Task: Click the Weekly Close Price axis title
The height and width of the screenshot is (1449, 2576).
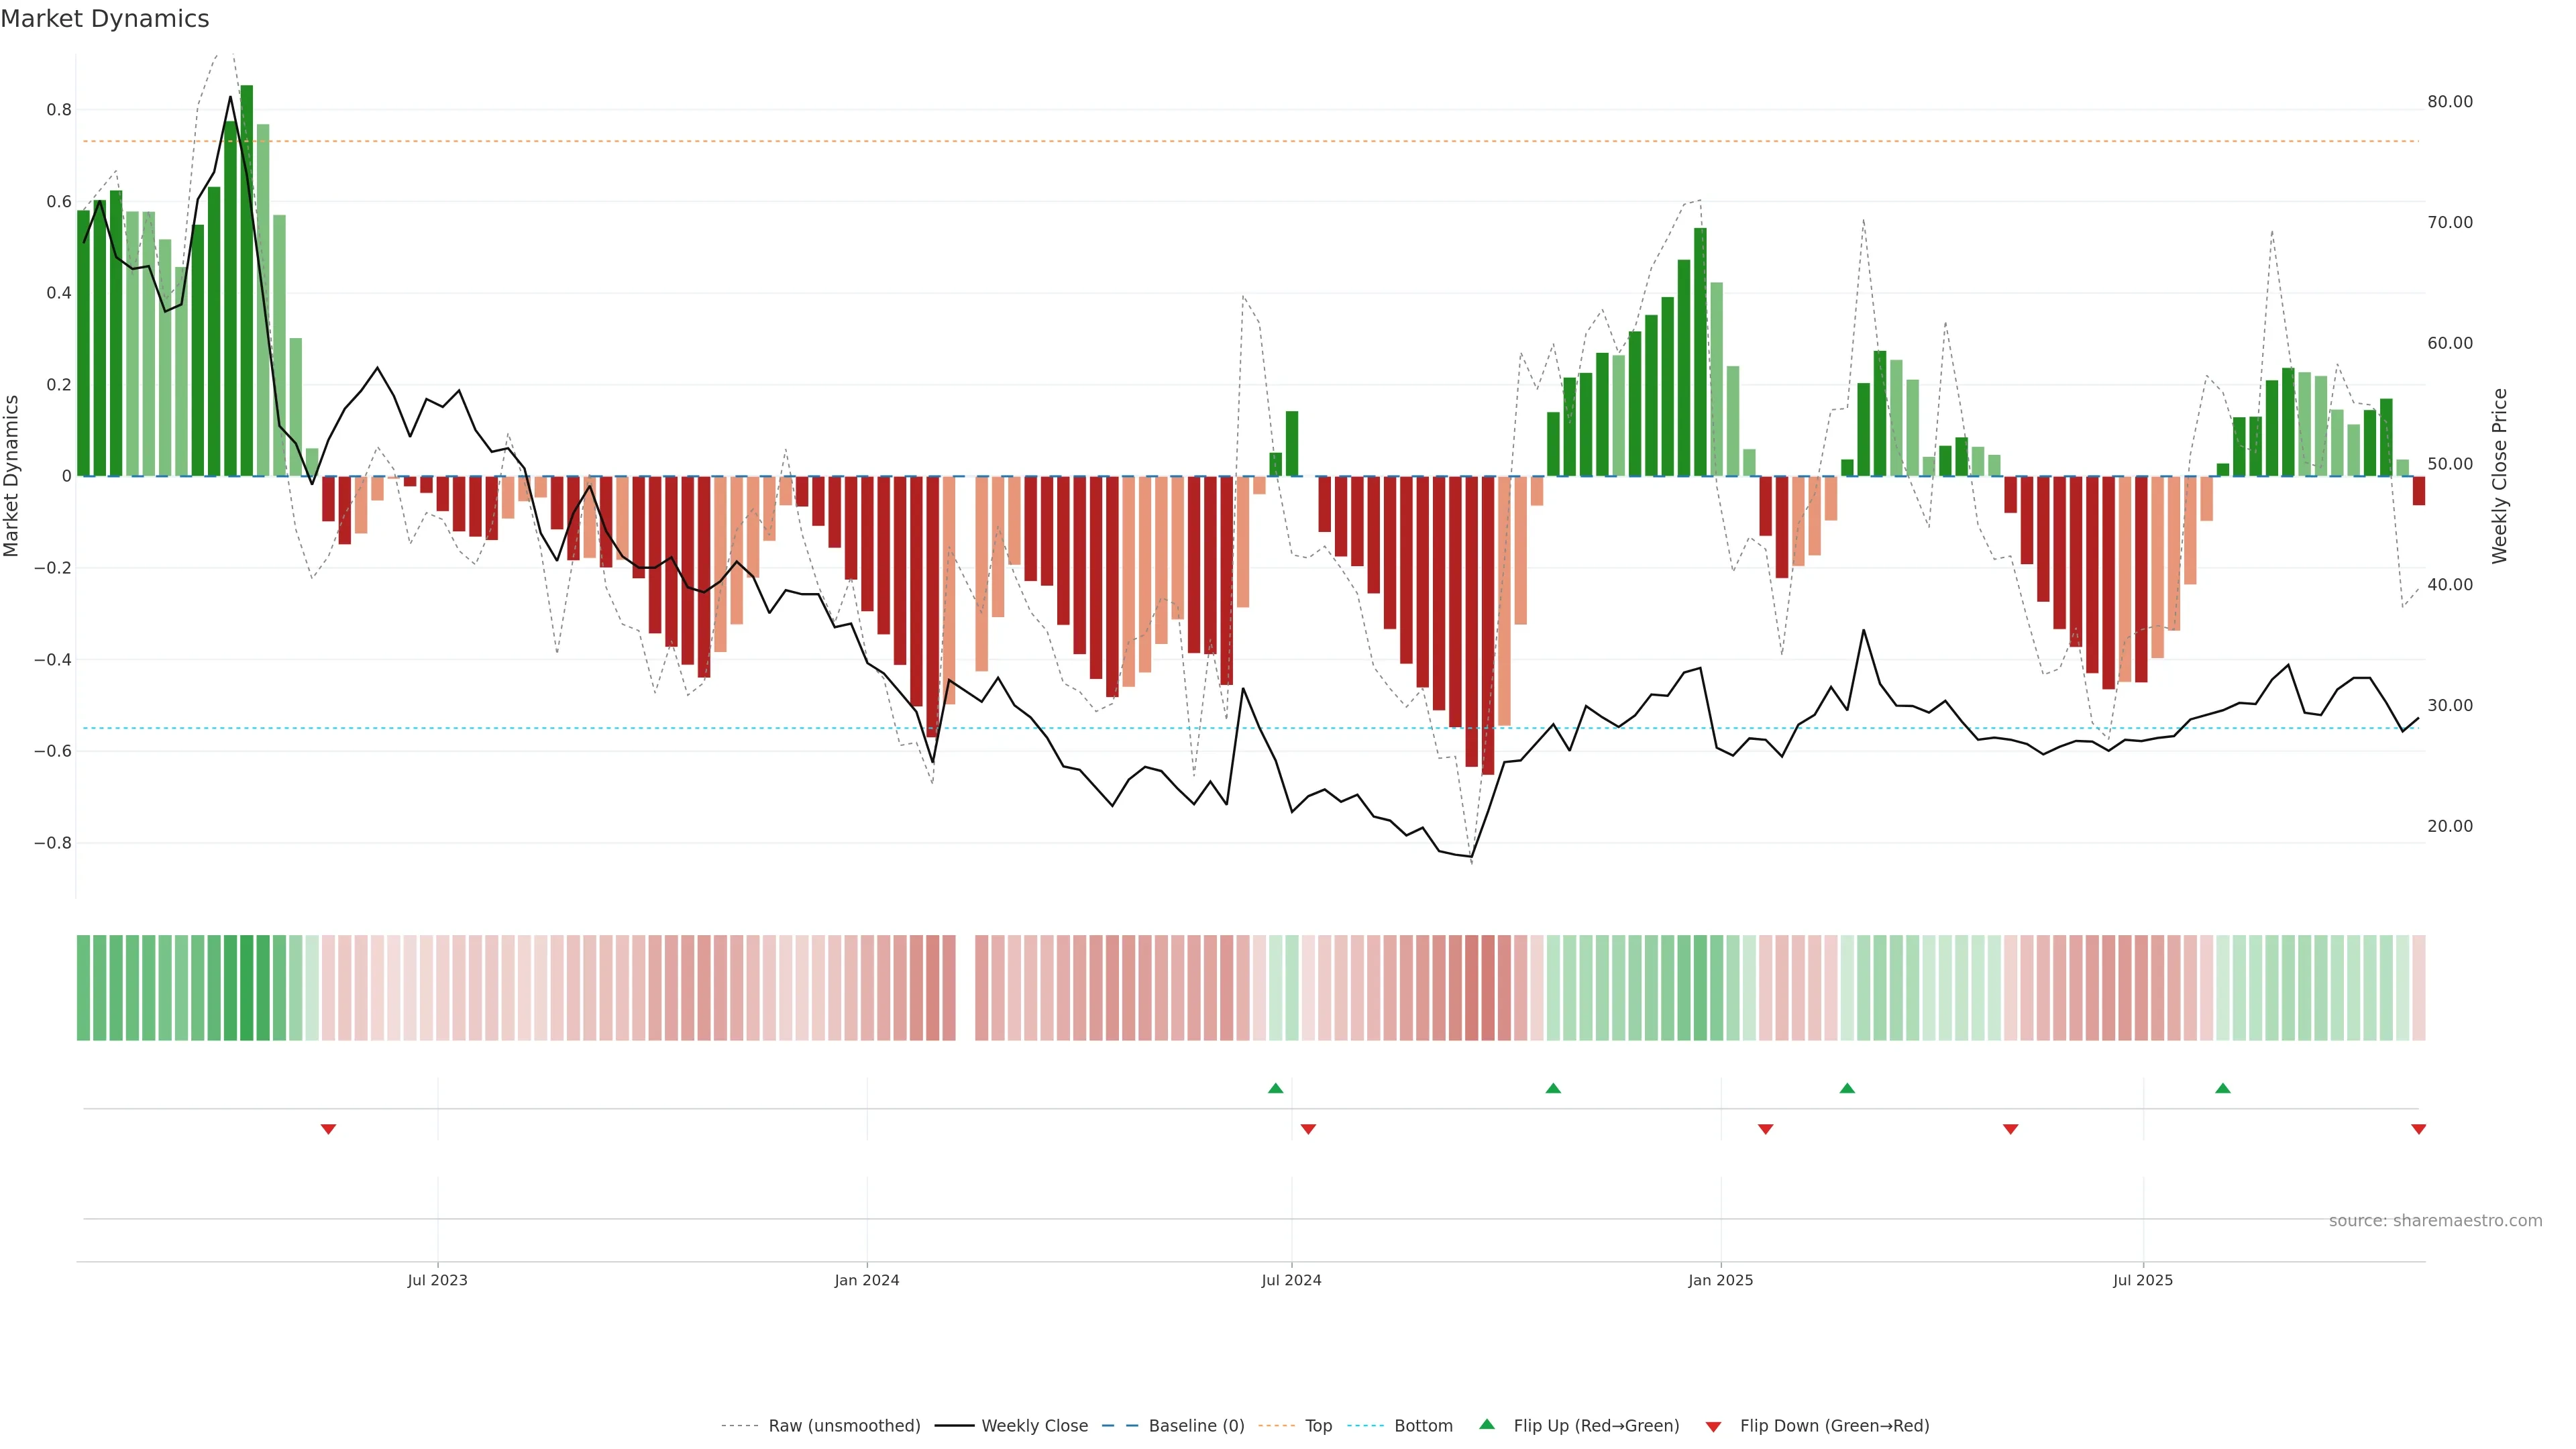Action: [2499, 476]
